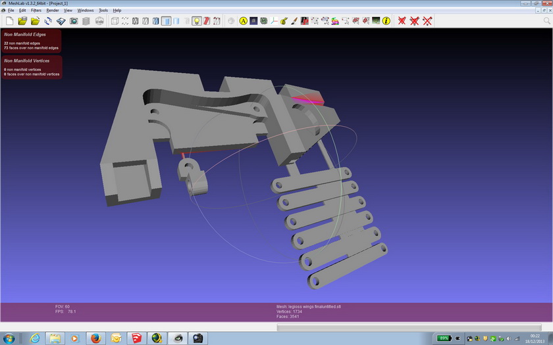Open the View menu

tap(68, 11)
